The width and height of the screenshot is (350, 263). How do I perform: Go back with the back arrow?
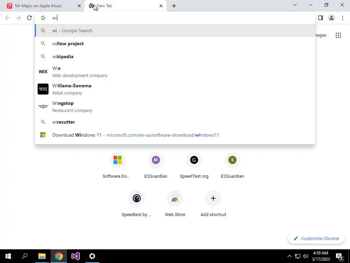coord(8,18)
